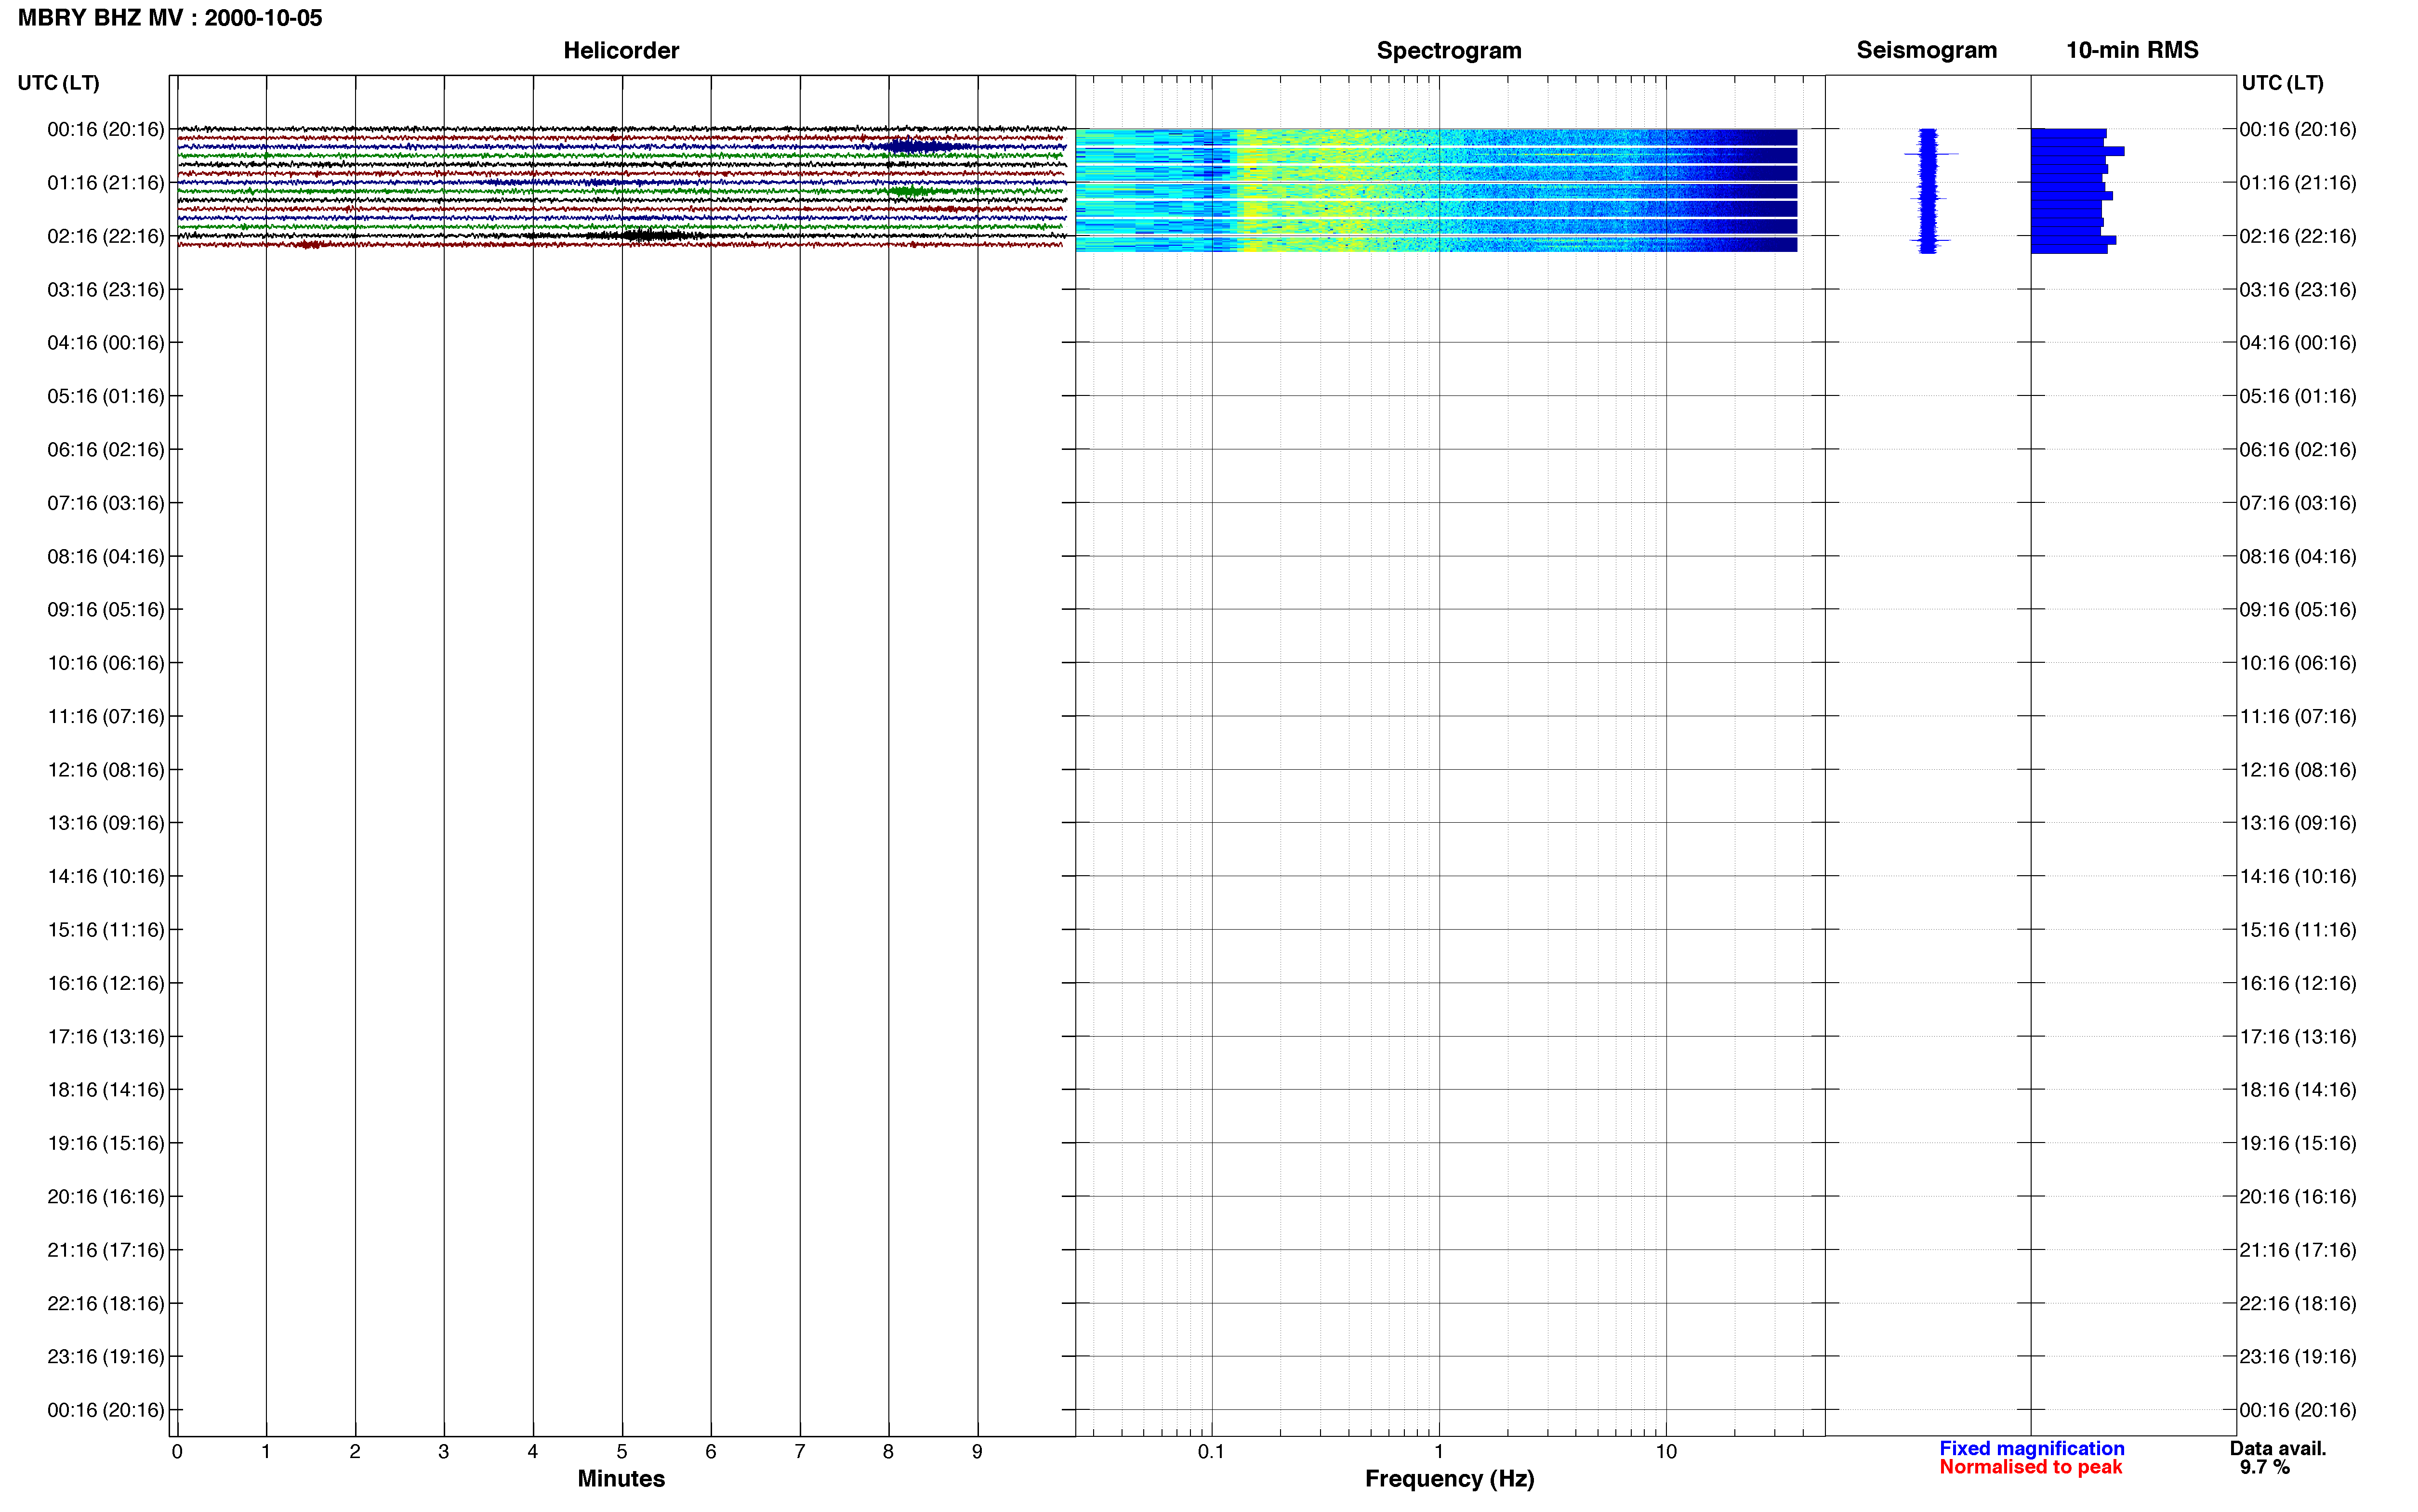Click RMS-side time label 07:16 (03:16)
2418x1512 pixels.
click(x=2298, y=503)
